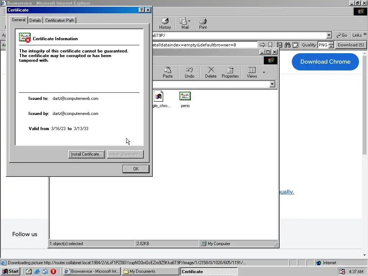The width and height of the screenshot is (368, 276).
Task: Click the Show Desktop quick launch icon
Action: [45, 271]
